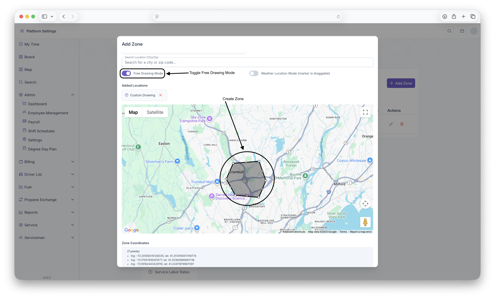Disable the Free Drawing Mode toggle
Viewport: 495px width, 299px height.
126,74
